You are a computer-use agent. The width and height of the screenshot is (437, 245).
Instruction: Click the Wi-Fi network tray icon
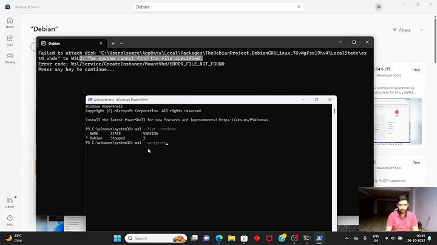point(387,238)
